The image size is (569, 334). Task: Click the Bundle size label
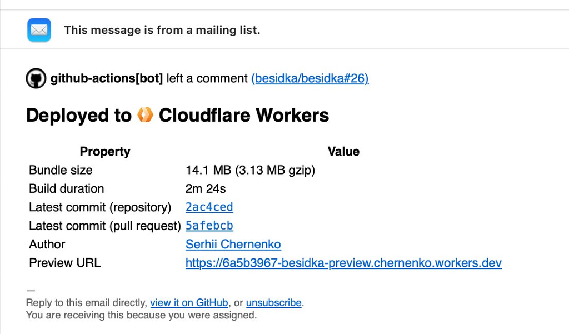(61, 170)
